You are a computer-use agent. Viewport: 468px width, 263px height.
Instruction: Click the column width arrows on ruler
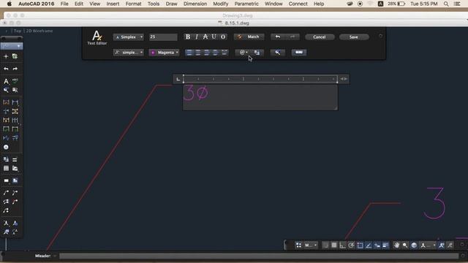click(344, 79)
